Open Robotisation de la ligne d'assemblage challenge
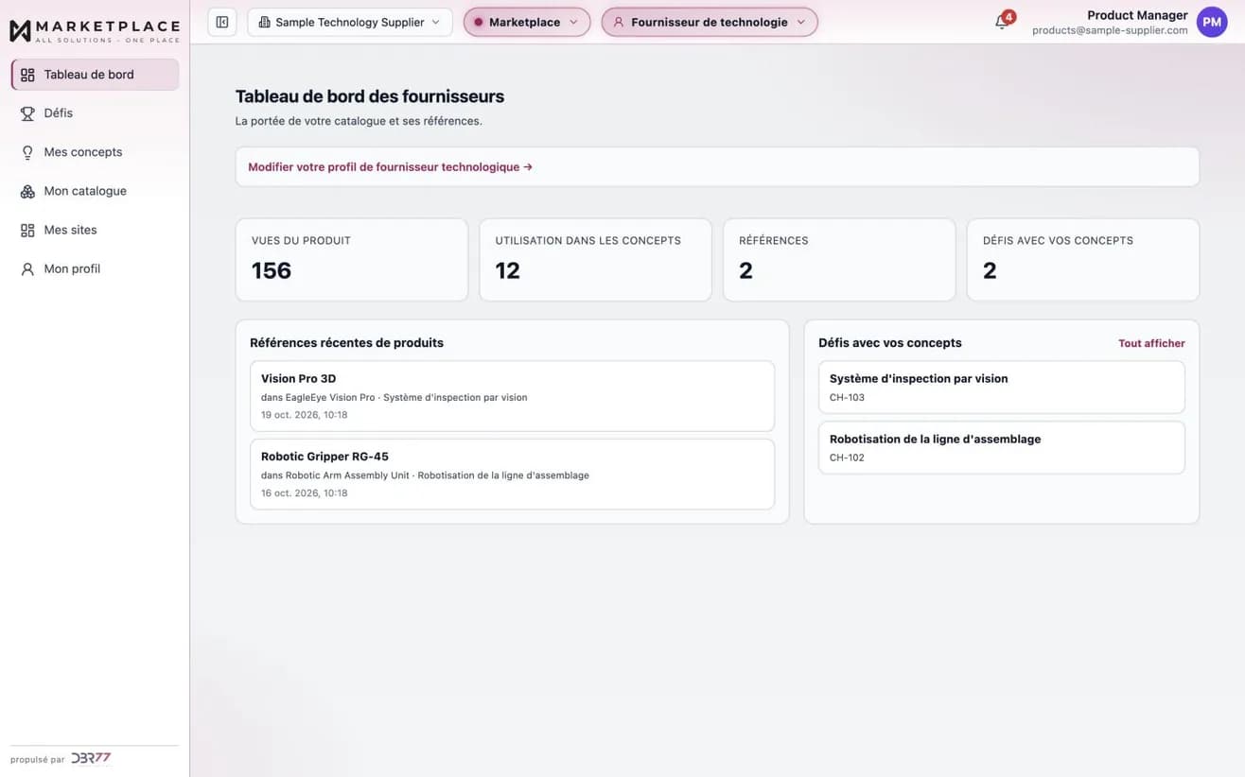Image resolution: width=1245 pixels, height=777 pixels. pos(1002,447)
